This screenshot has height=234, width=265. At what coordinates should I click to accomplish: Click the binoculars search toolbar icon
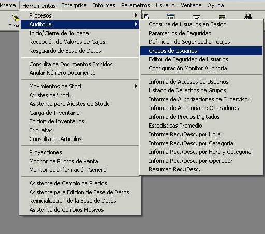[248, 17]
